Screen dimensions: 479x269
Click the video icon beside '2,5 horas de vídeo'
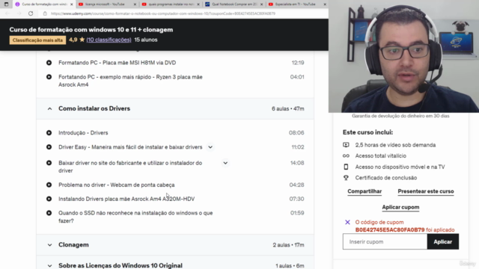click(346, 145)
